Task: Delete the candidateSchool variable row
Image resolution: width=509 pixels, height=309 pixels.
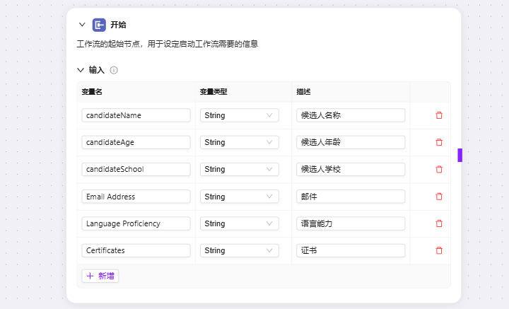Action: [x=439, y=169]
